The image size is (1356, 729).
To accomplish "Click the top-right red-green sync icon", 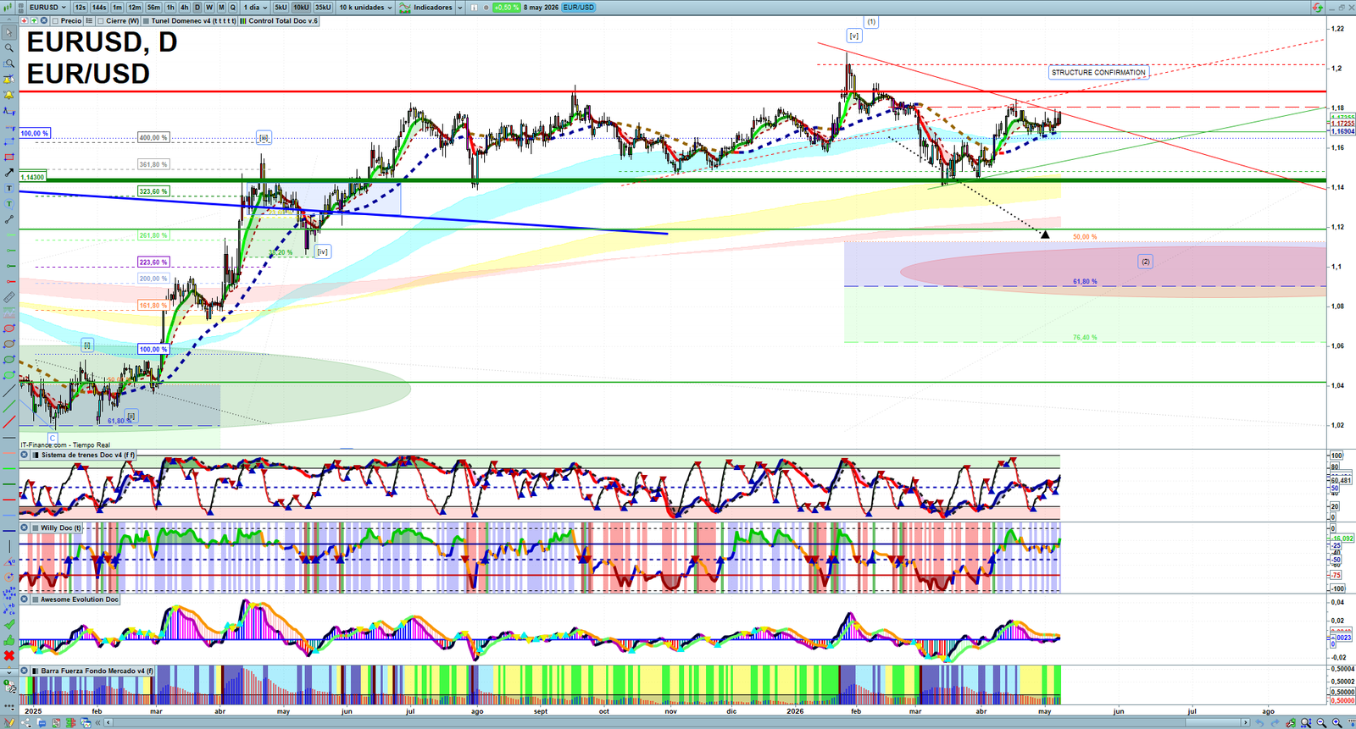I will click(x=1318, y=8).
